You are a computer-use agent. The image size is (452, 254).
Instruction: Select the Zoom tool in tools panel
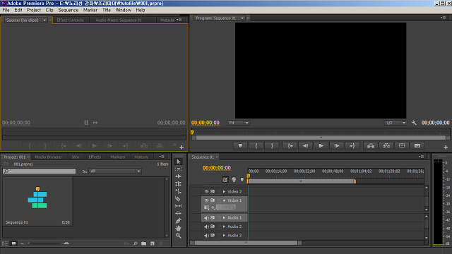[x=179, y=236]
